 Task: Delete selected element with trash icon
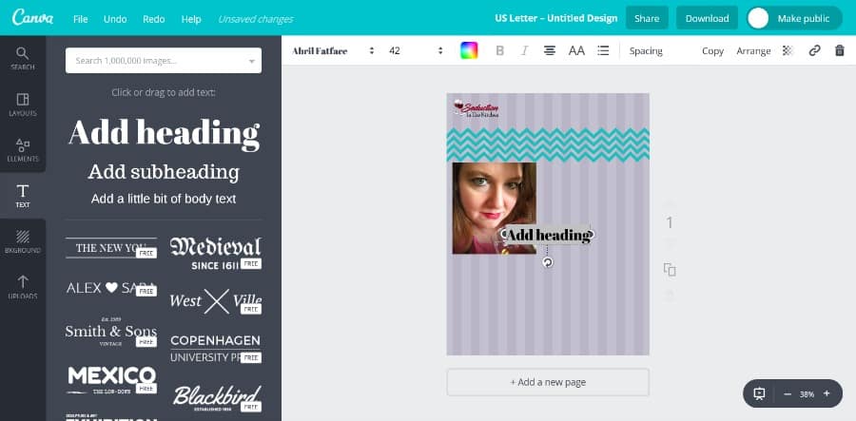click(840, 50)
